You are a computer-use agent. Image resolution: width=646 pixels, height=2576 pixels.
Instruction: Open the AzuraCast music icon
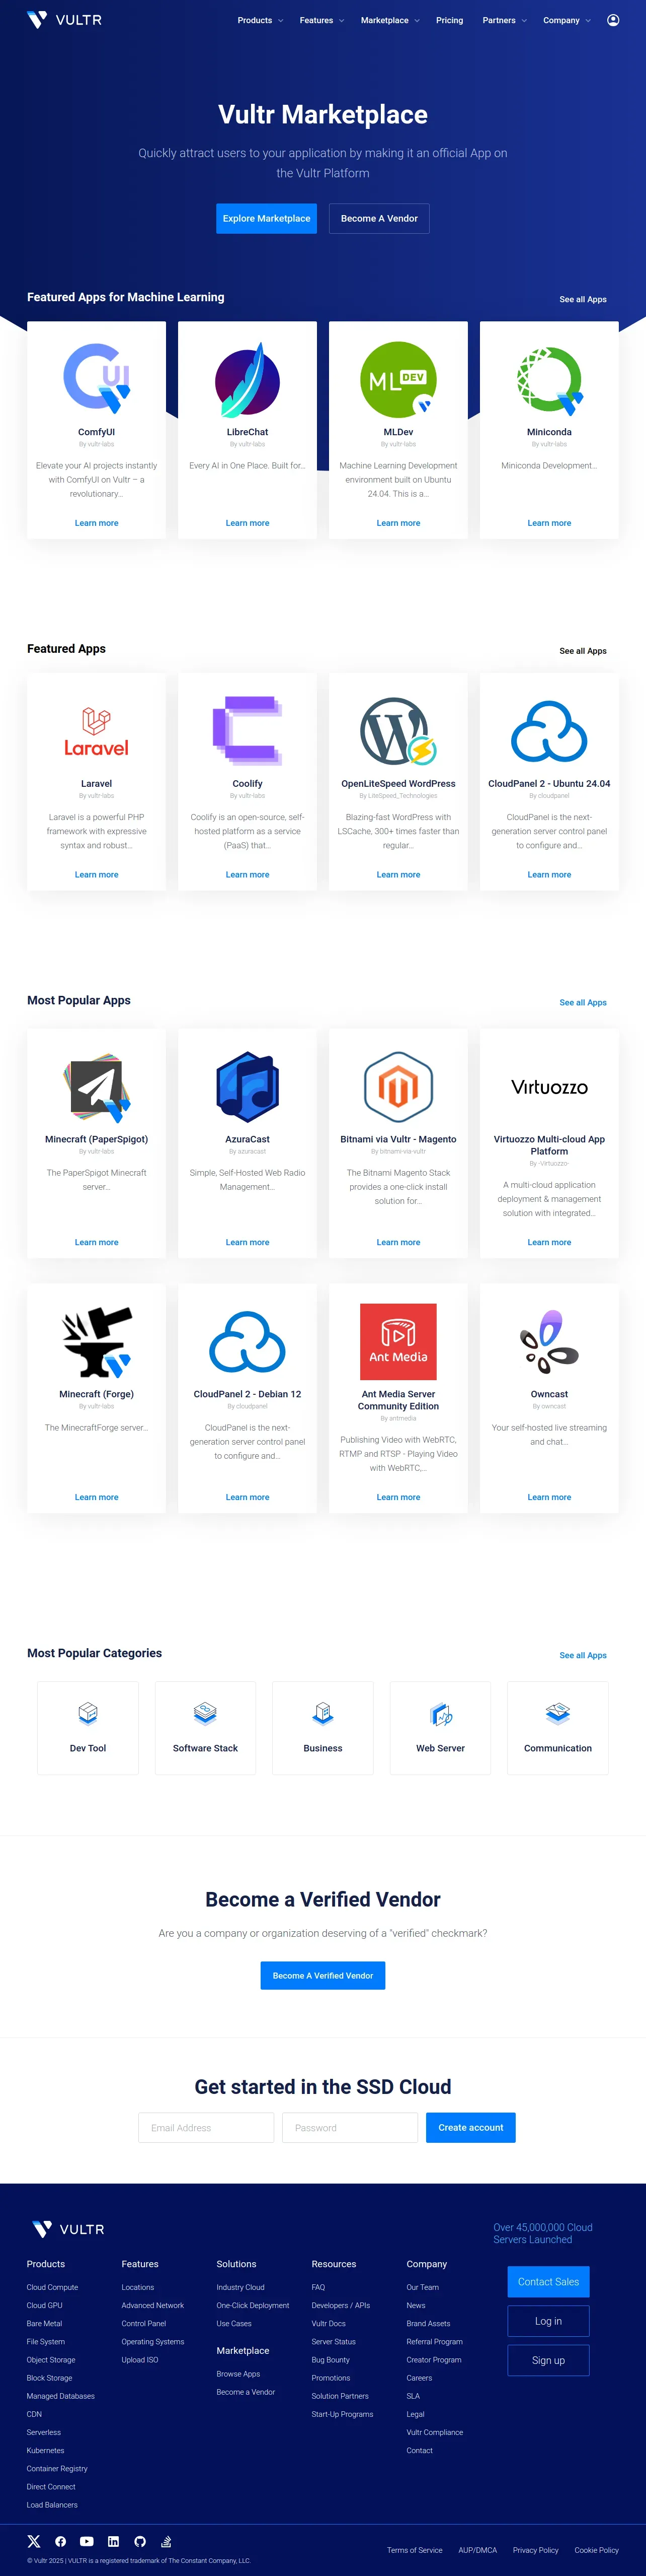[248, 1087]
